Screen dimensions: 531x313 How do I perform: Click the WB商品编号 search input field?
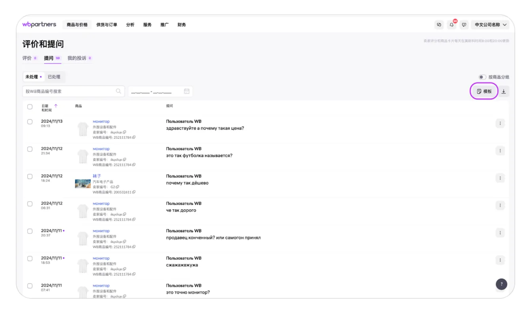point(69,91)
